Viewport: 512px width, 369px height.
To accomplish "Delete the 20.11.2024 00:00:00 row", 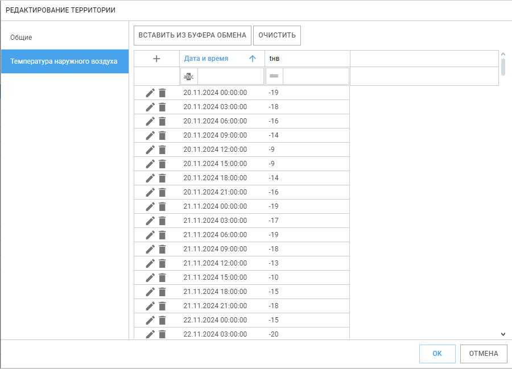I will 162,93.
